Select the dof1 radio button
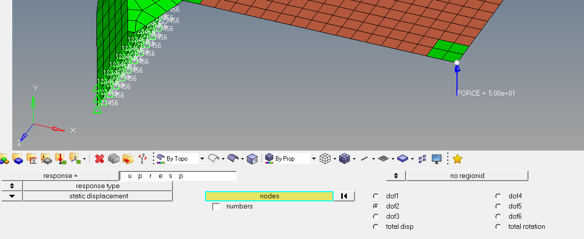The width and height of the screenshot is (584, 239). tap(375, 196)
